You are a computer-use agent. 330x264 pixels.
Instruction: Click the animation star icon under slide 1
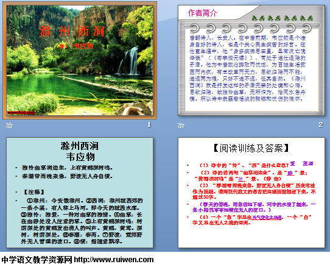pos(9,126)
